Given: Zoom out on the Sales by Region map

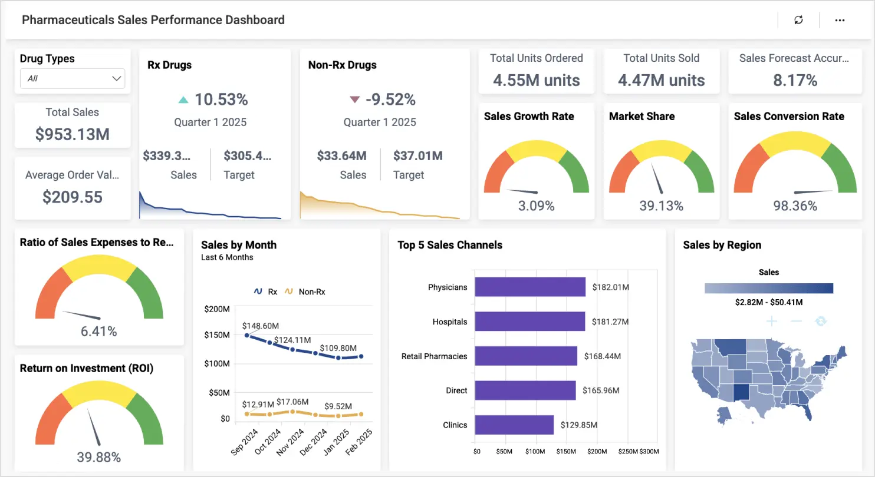Looking at the screenshot, I should pos(796,321).
